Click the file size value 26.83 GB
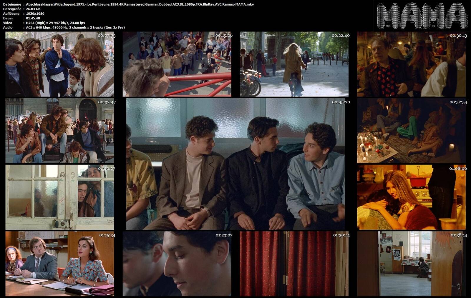Viewport: 471px width, 298px height. tap(33, 9)
